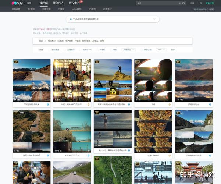Open the 我创作人 top navigation tab
This screenshot has height=184, width=221.
(58, 3)
